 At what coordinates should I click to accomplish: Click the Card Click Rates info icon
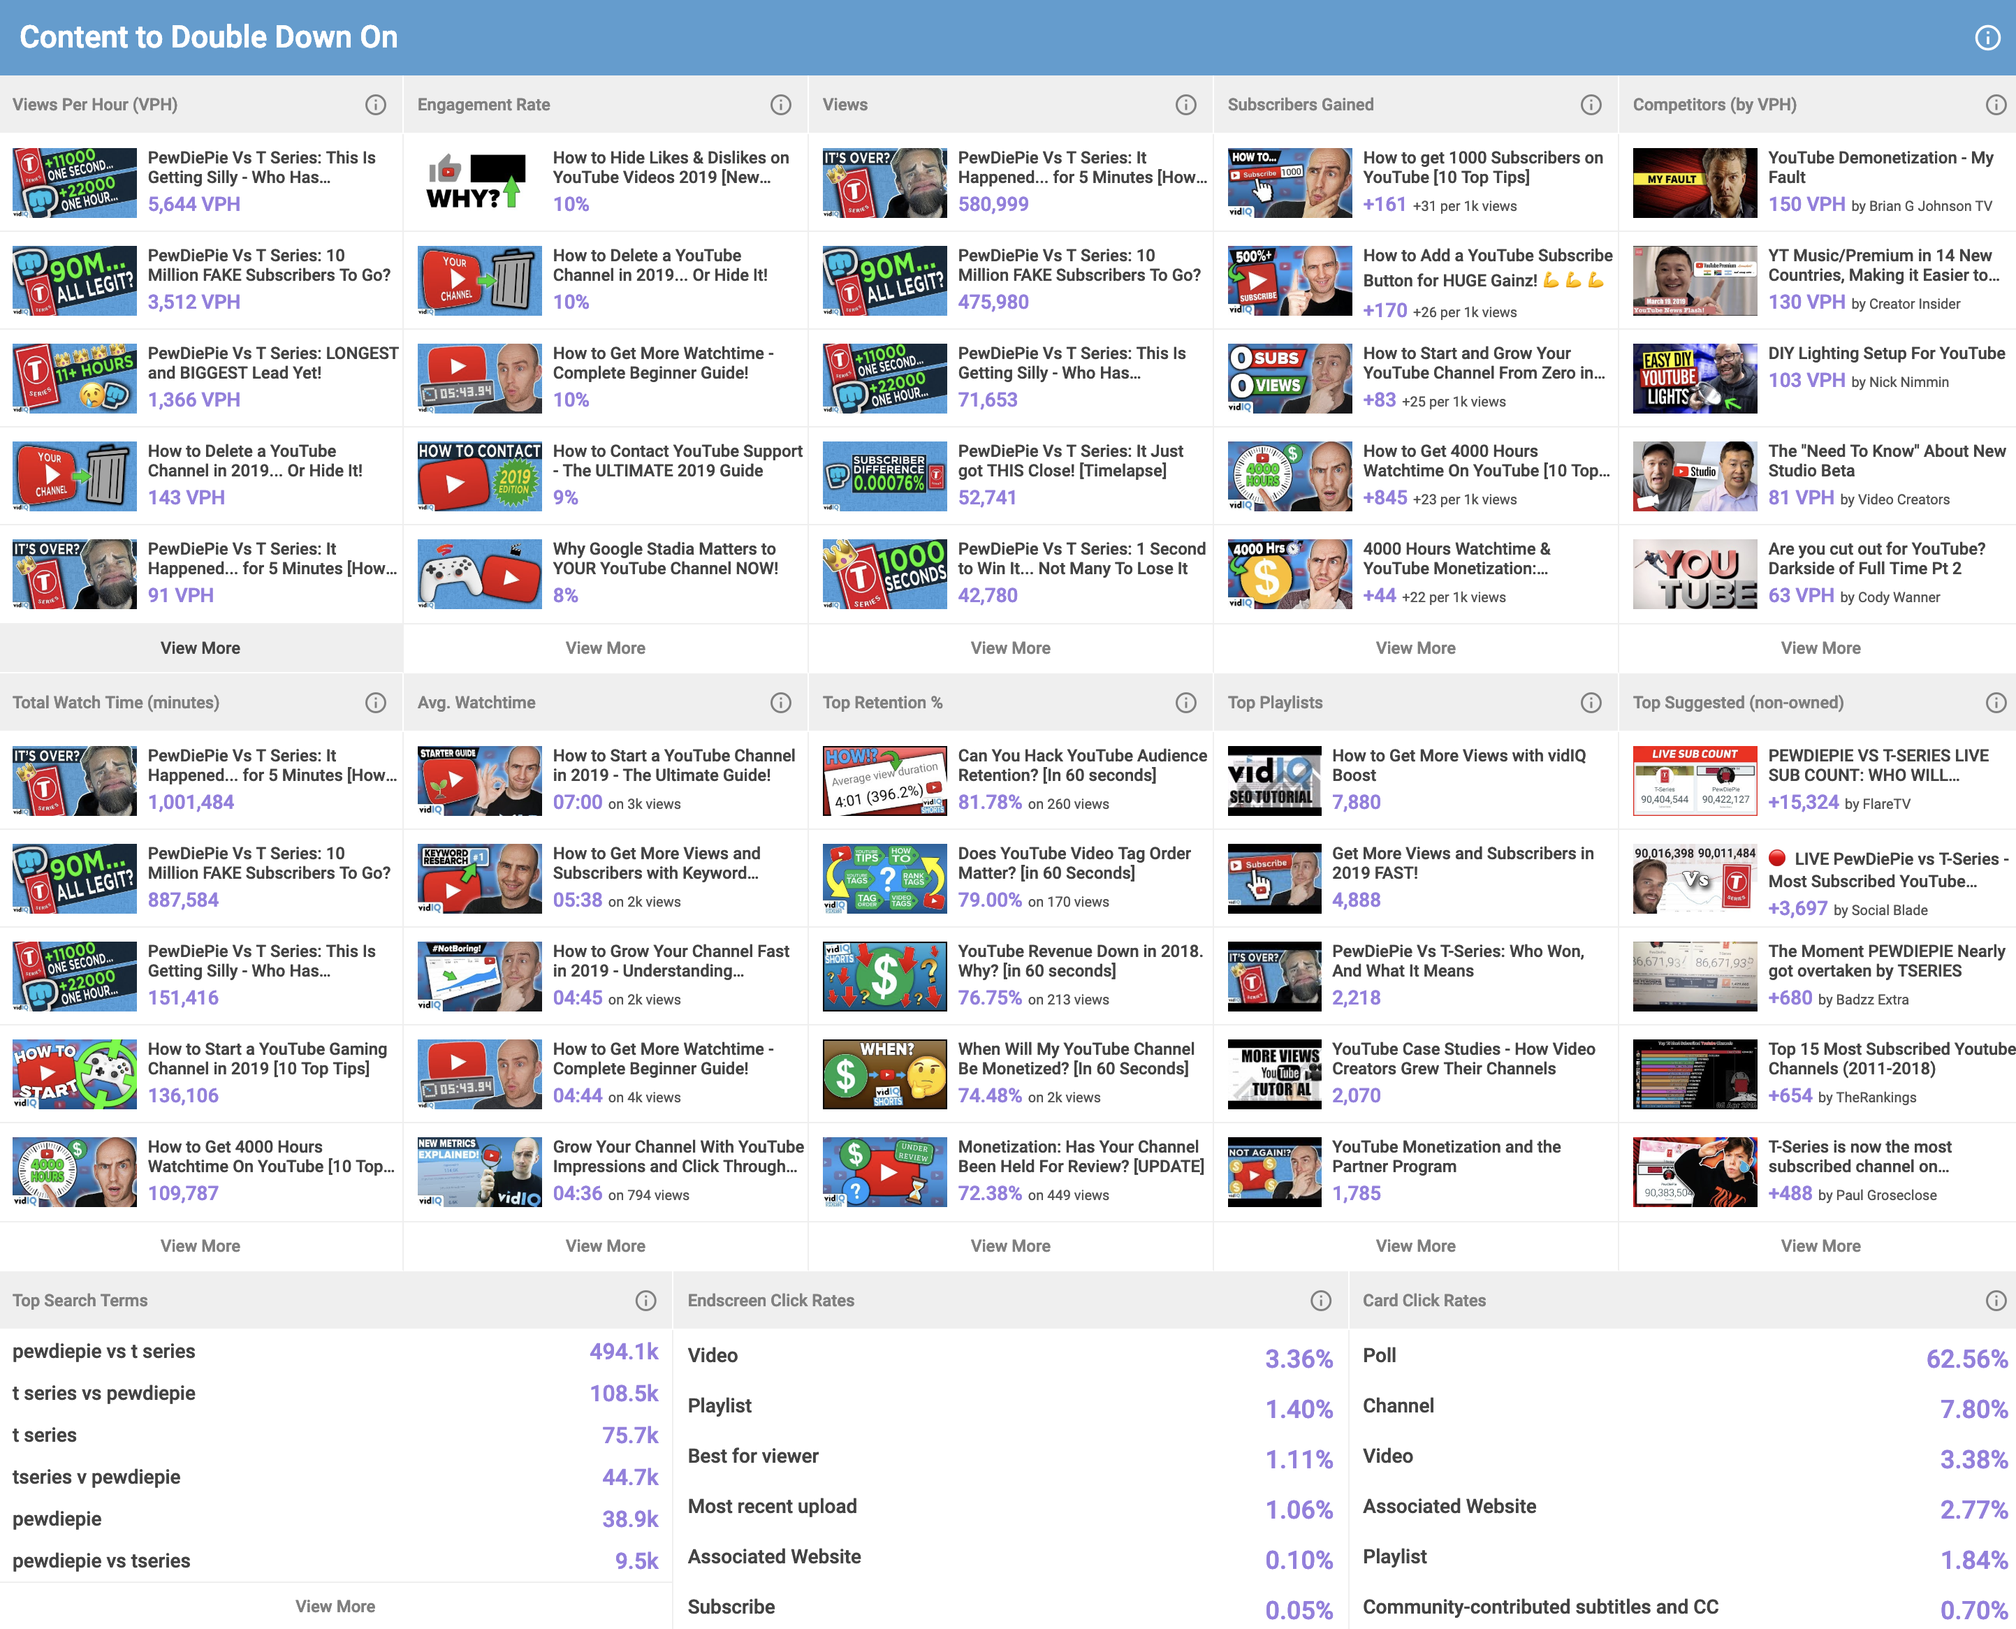coord(1996,1301)
